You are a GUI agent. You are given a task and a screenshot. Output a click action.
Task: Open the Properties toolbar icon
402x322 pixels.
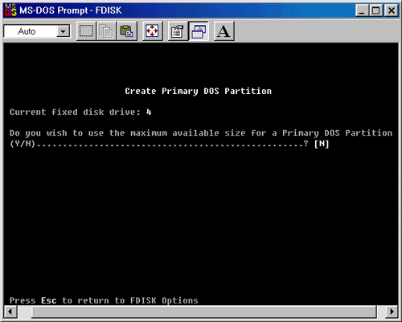[178, 31]
